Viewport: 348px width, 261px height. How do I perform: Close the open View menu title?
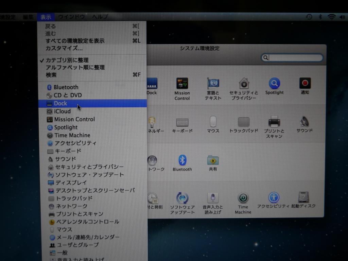pos(46,17)
